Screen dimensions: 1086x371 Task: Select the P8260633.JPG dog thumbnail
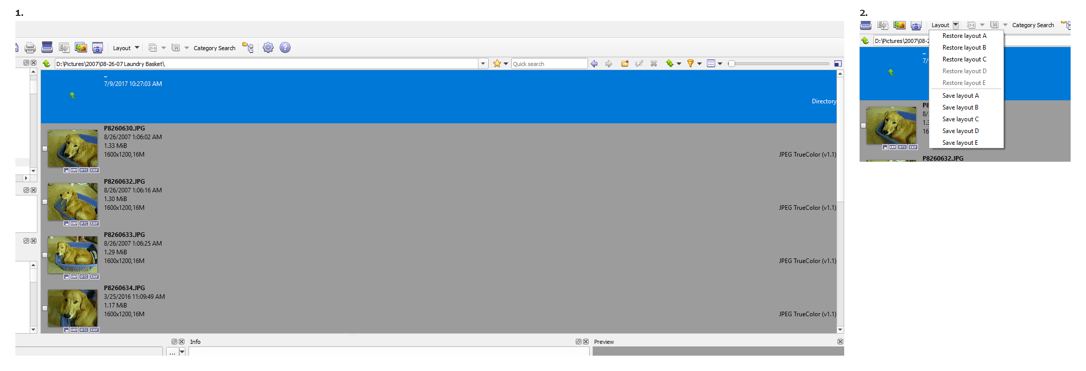pos(73,255)
